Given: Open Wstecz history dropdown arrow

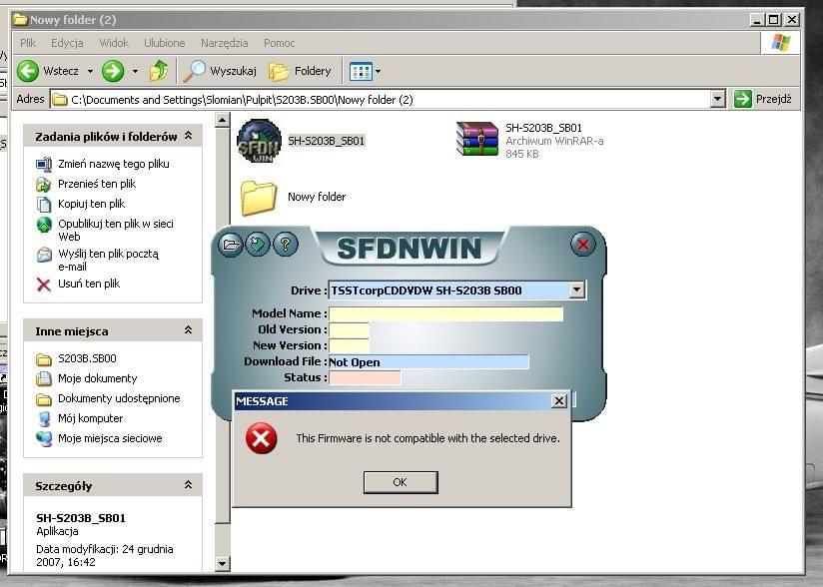Looking at the screenshot, I should pyautogui.click(x=90, y=71).
